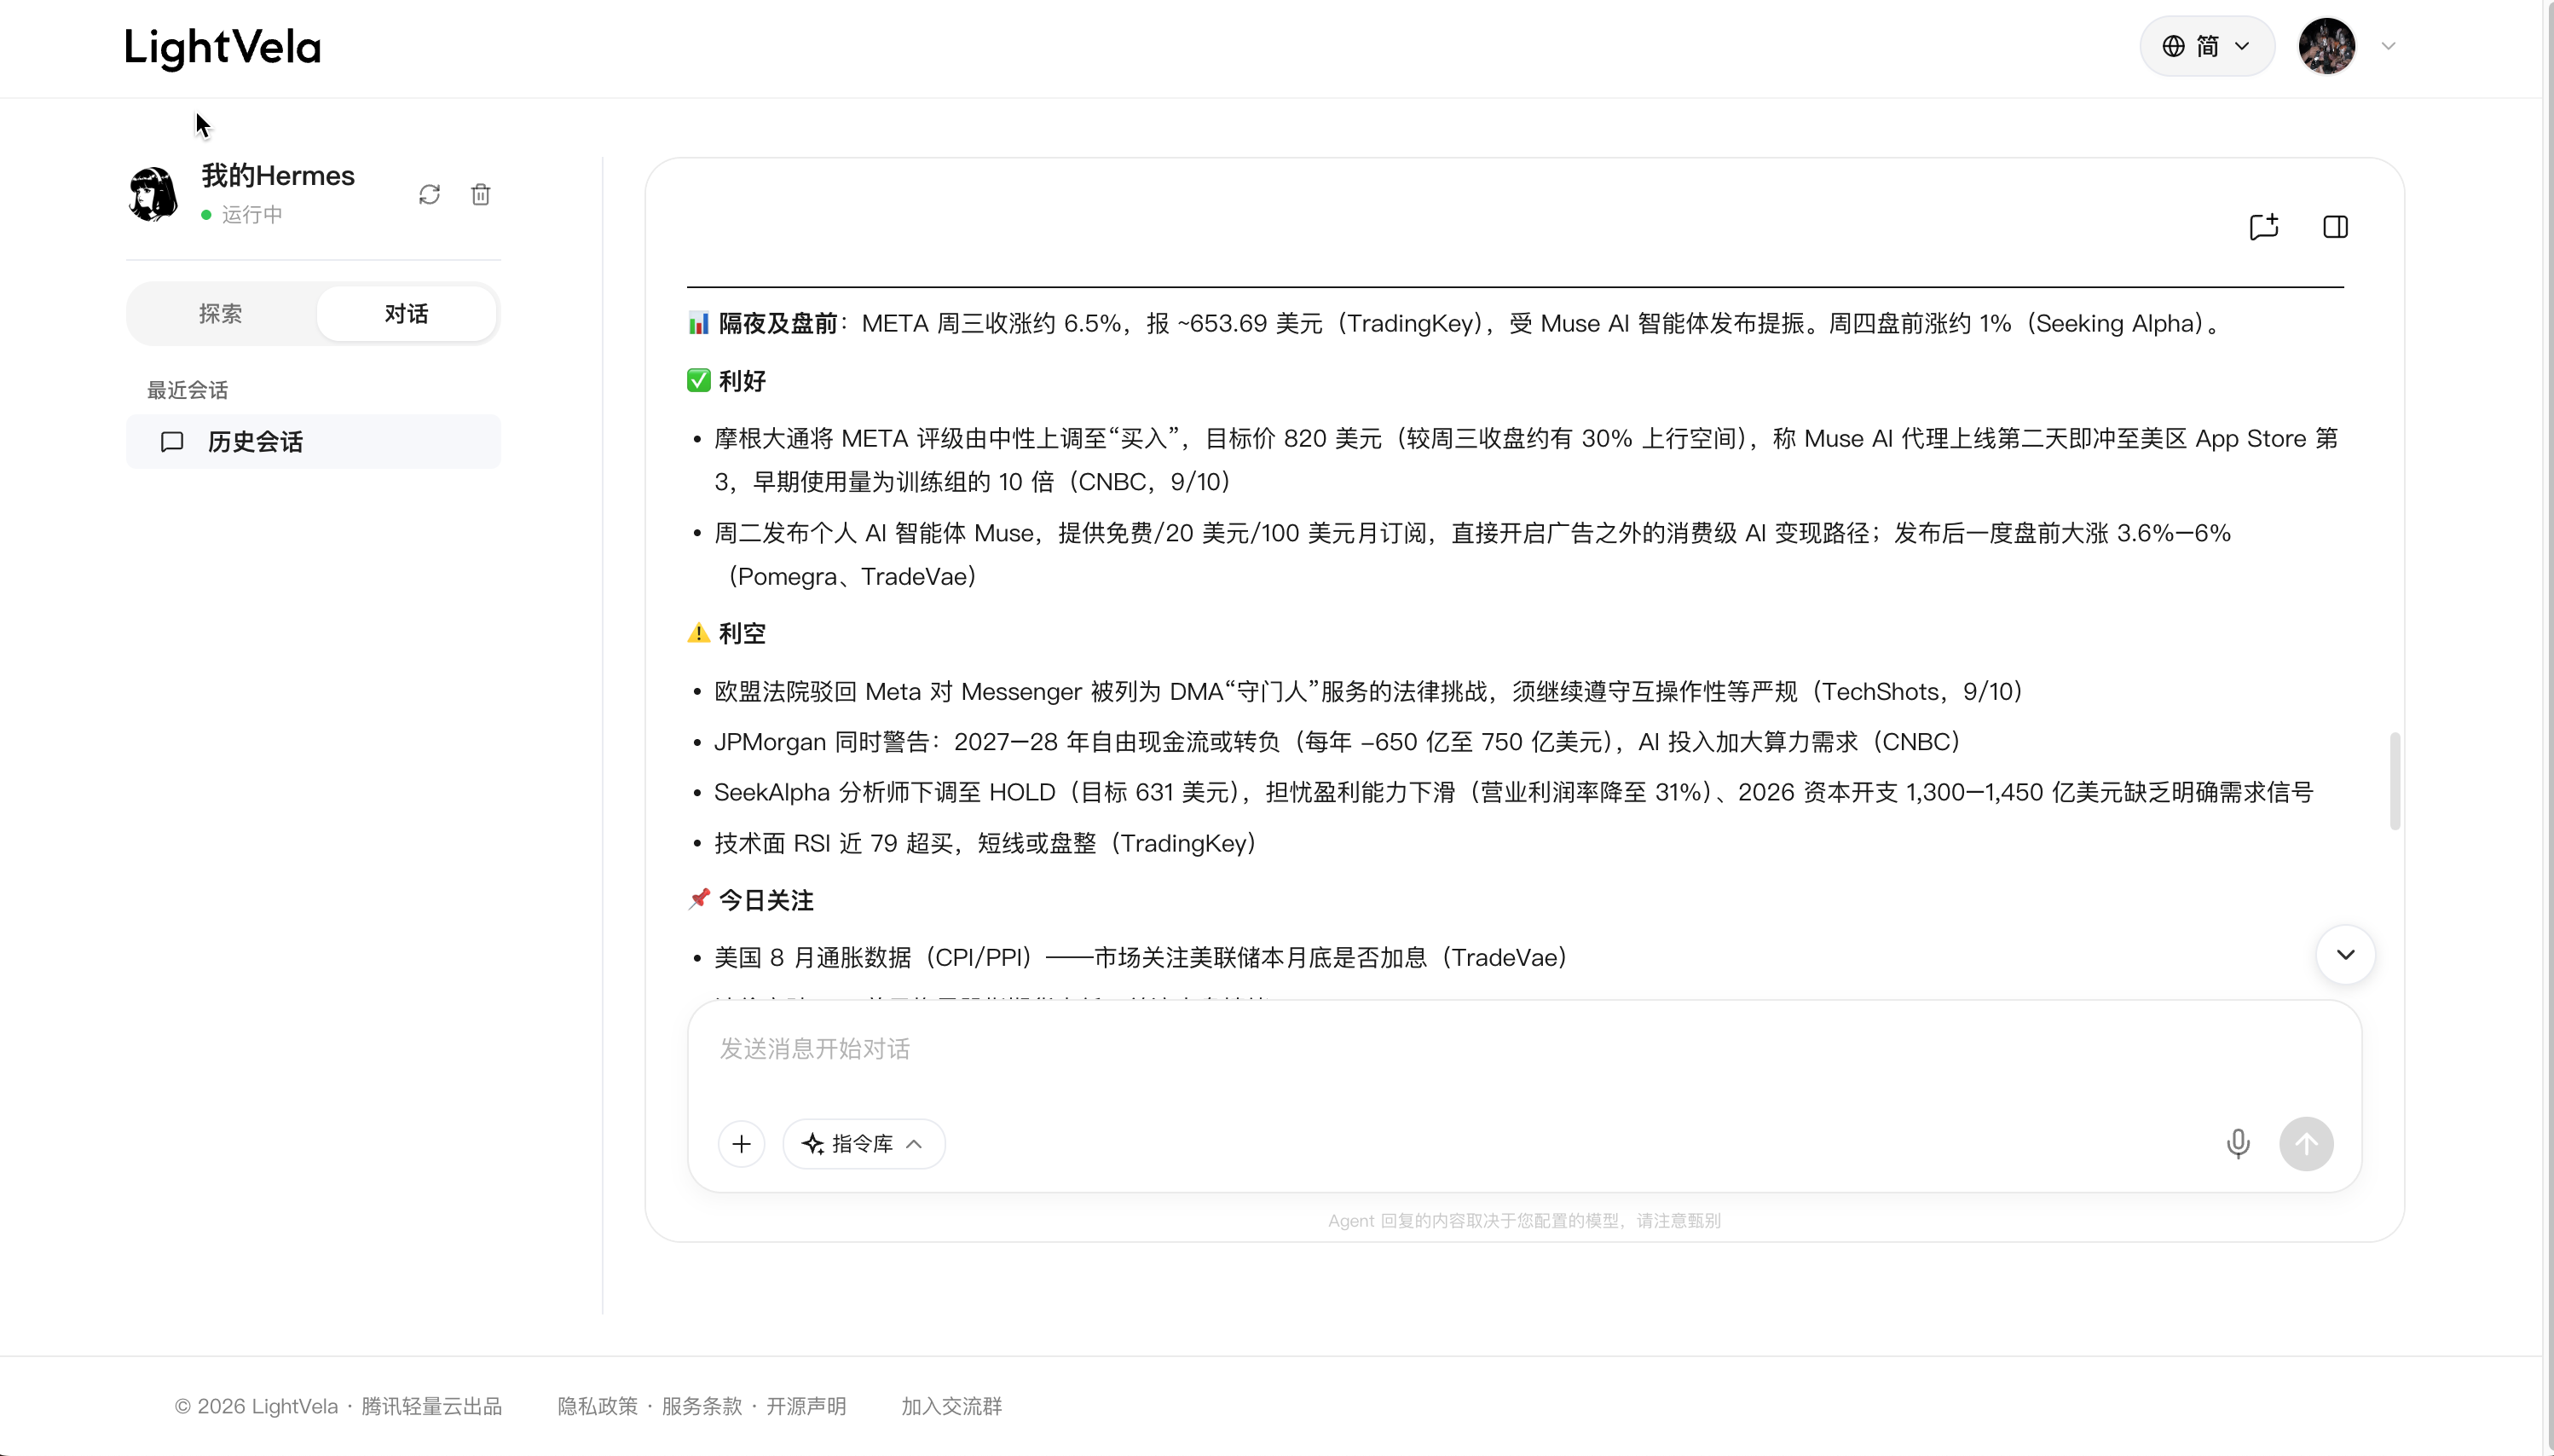This screenshot has width=2554, height=1456.
Task: Click the 今日关注 heading
Action: pos(766,900)
